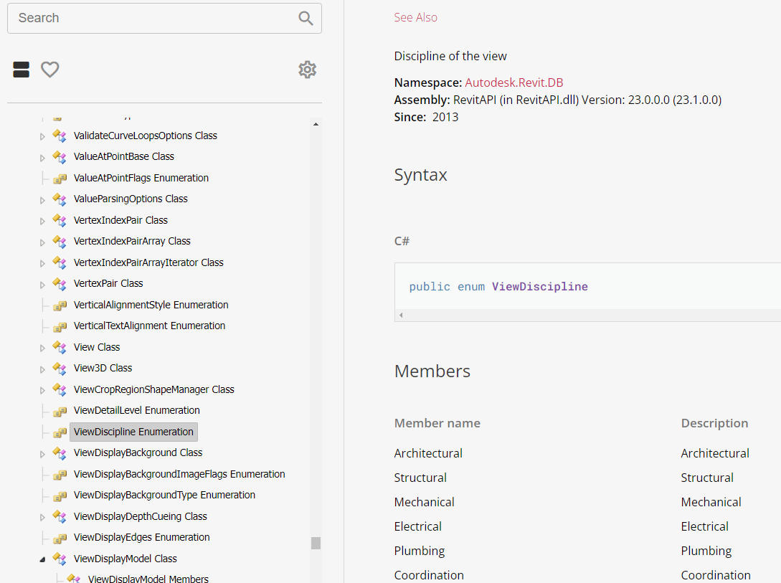Viewport: 781px width, 583px height.
Task: Select ViewDiscipline Enumeration in tree
Action: (x=133, y=432)
